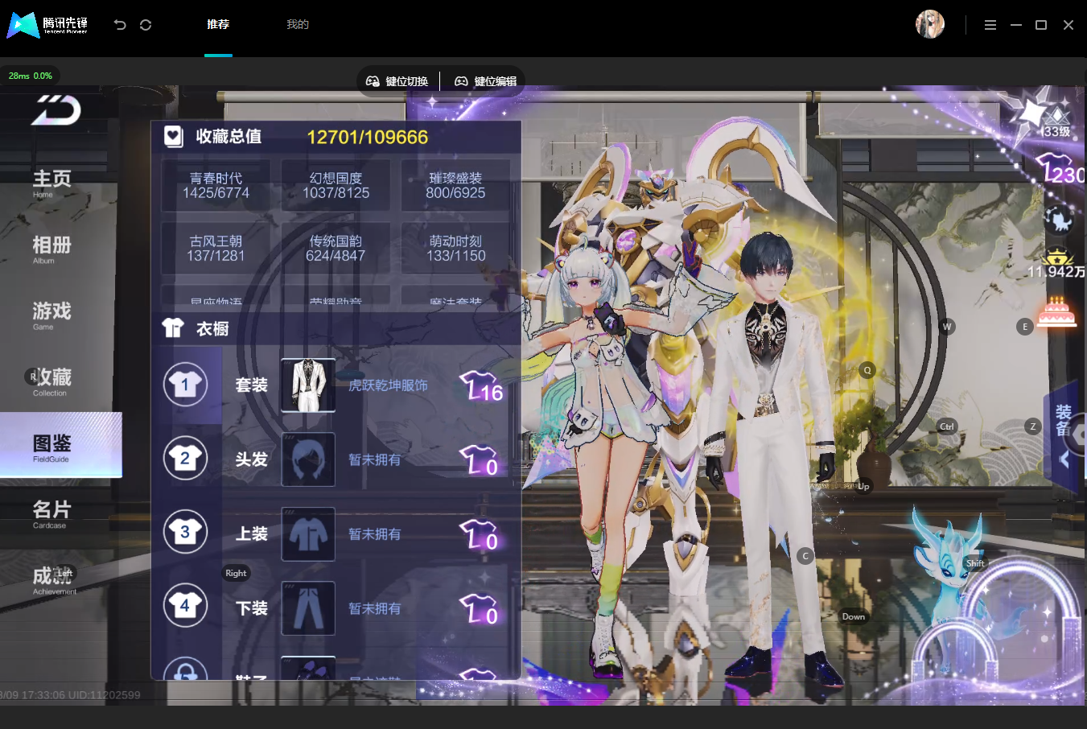1087x729 pixels.
Task: Click the purple shirt 230 icon
Action: coord(1060,170)
